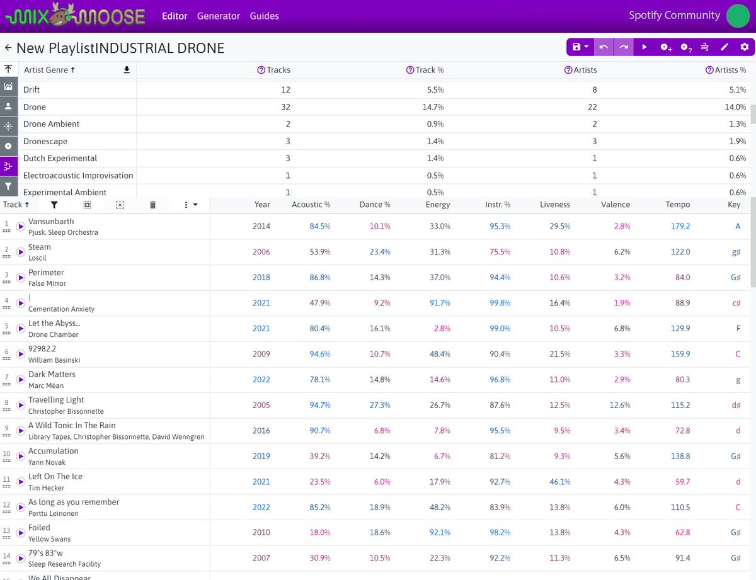Show the artist view via the person icon
Screen dimensions: 756x580
point(8,106)
